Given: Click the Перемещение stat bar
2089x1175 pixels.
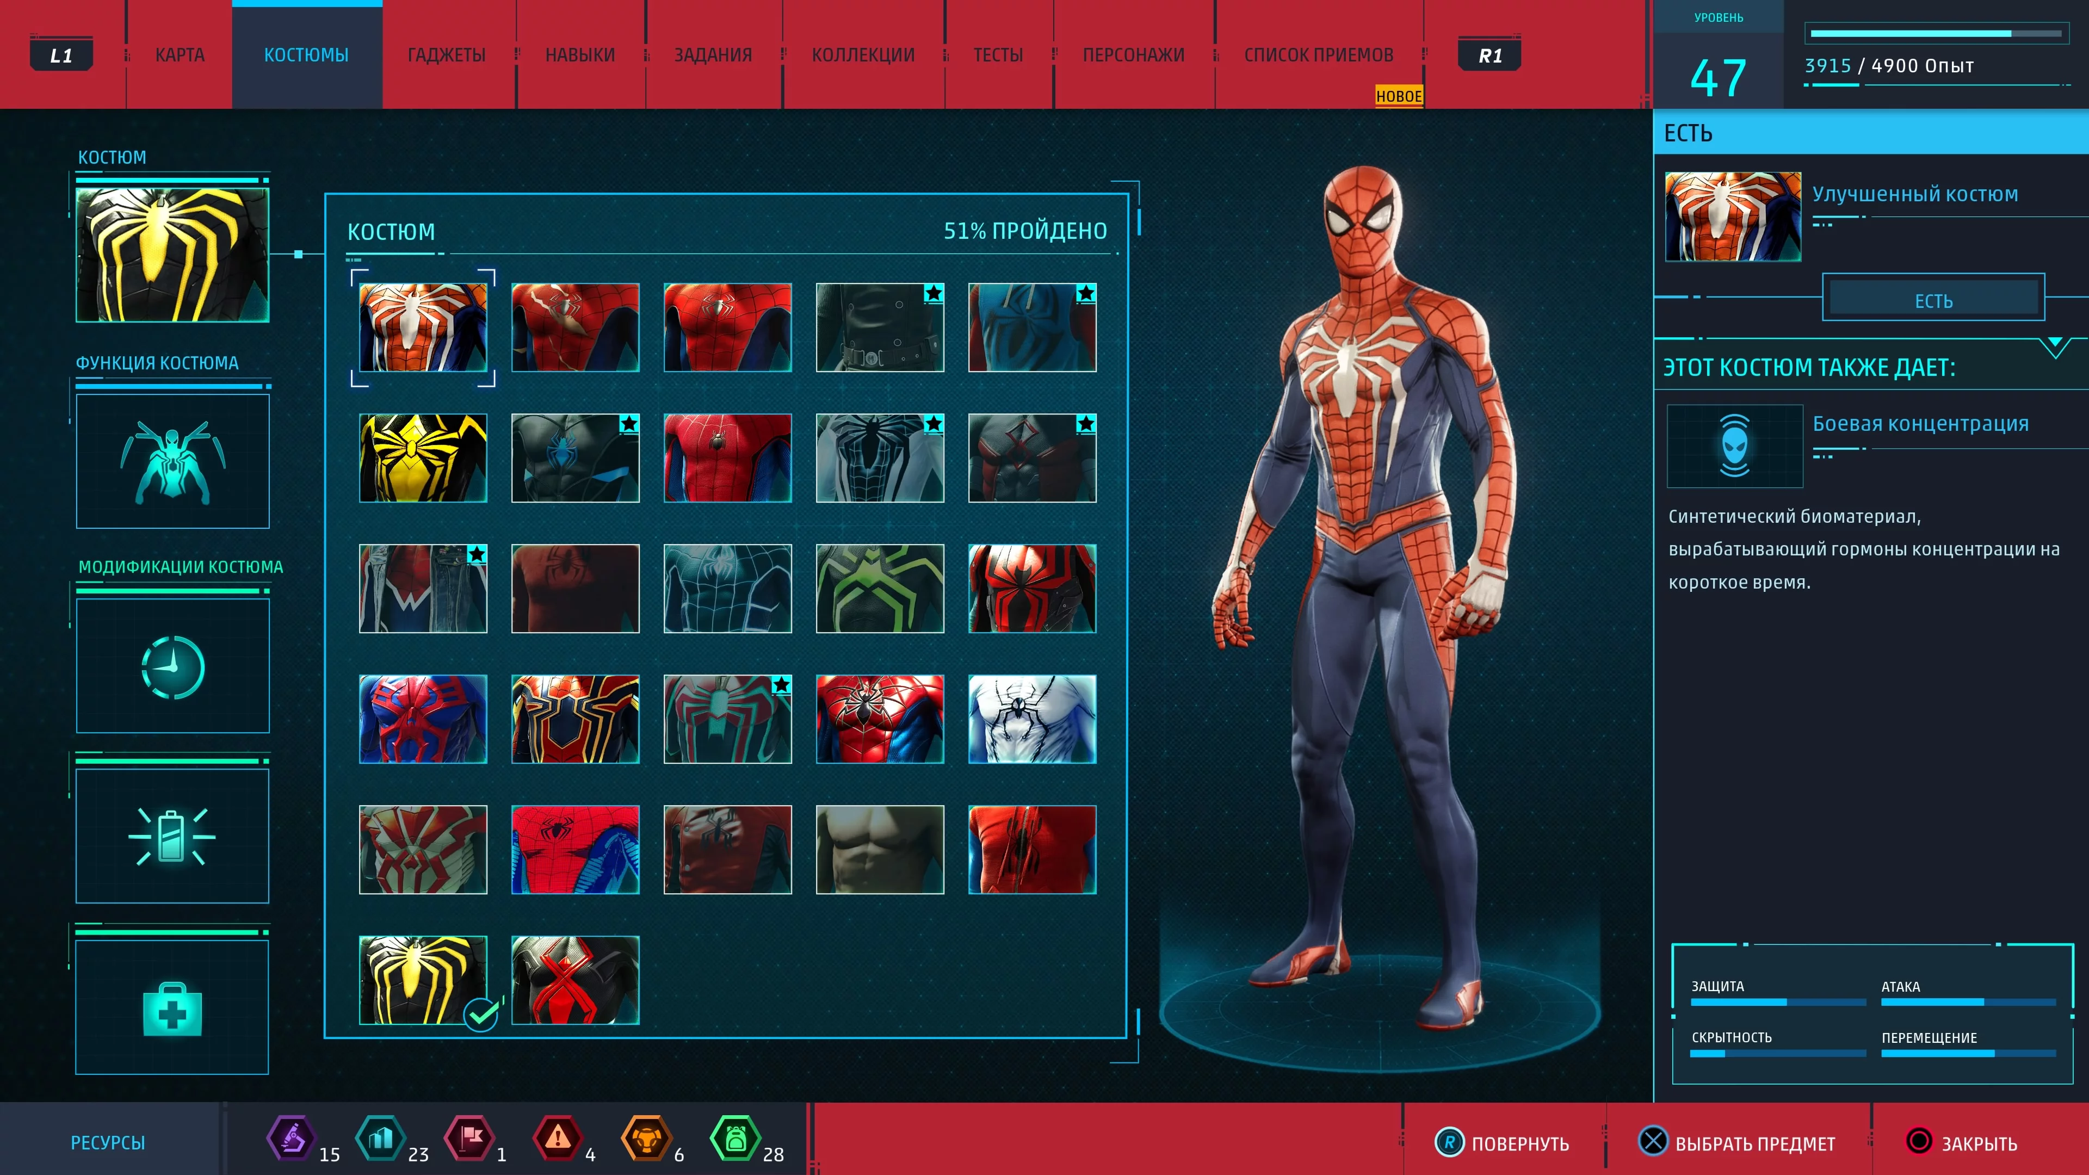Looking at the screenshot, I should tap(1968, 1053).
